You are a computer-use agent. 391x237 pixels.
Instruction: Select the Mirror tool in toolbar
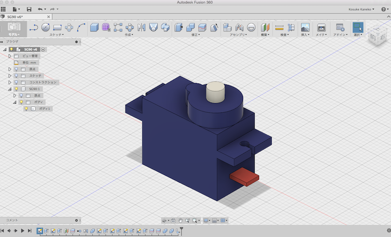pos(141,27)
